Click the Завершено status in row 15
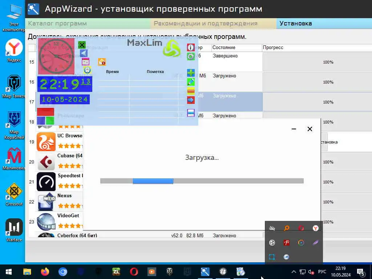Viewport: 372px width, 279px height. [225, 56]
